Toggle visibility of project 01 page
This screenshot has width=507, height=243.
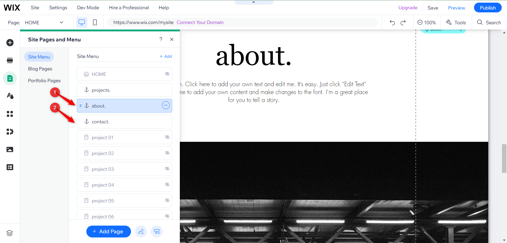pyautogui.click(x=167, y=137)
